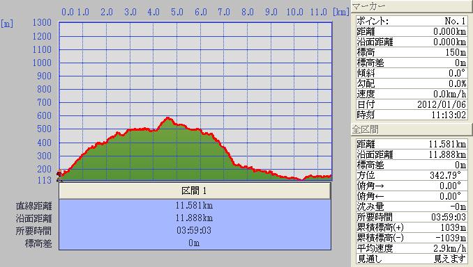Screen dimensions: 473x267
Task: Select the 日付 2012/01/06 row
Action: 412,104
